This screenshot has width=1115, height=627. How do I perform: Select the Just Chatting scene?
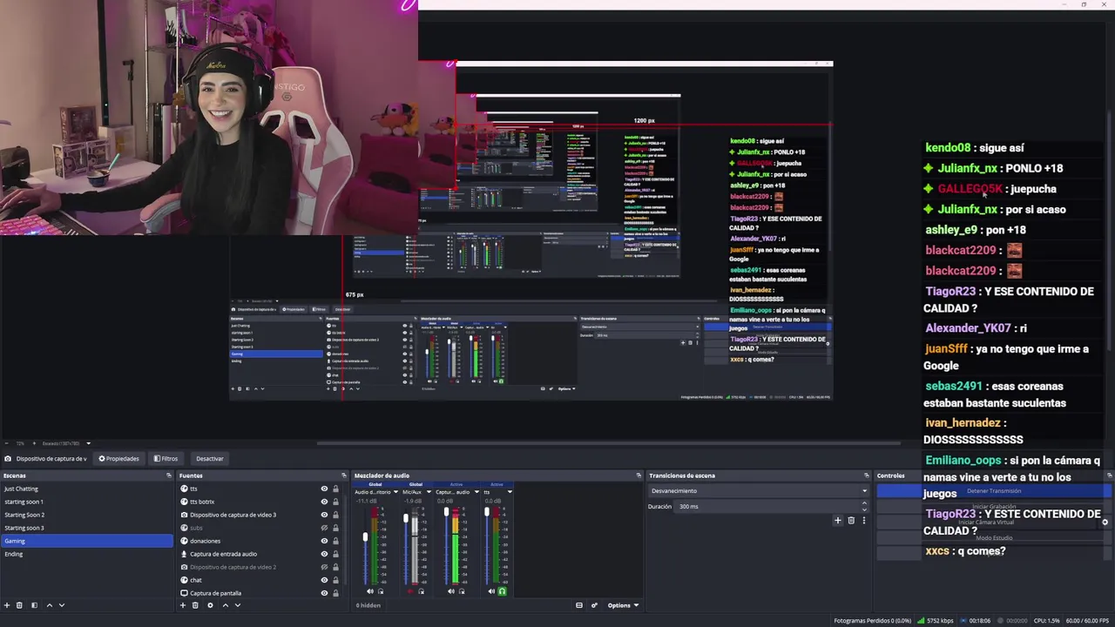(x=87, y=489)
